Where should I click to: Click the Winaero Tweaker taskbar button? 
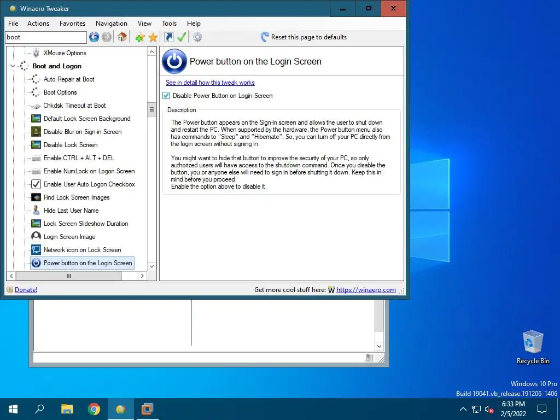click(121, 409)
